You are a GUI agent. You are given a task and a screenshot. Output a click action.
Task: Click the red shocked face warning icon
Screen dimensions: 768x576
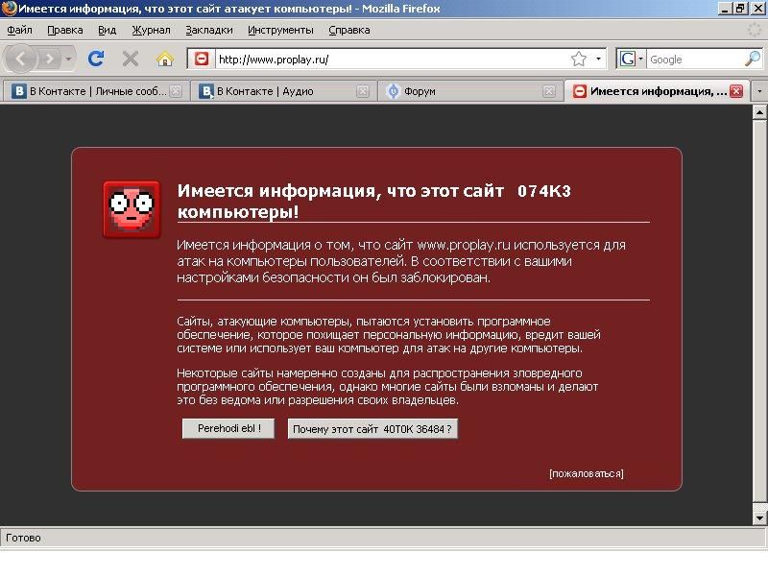point(132,209)
